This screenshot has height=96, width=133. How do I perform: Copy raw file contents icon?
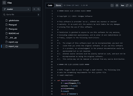127,5
